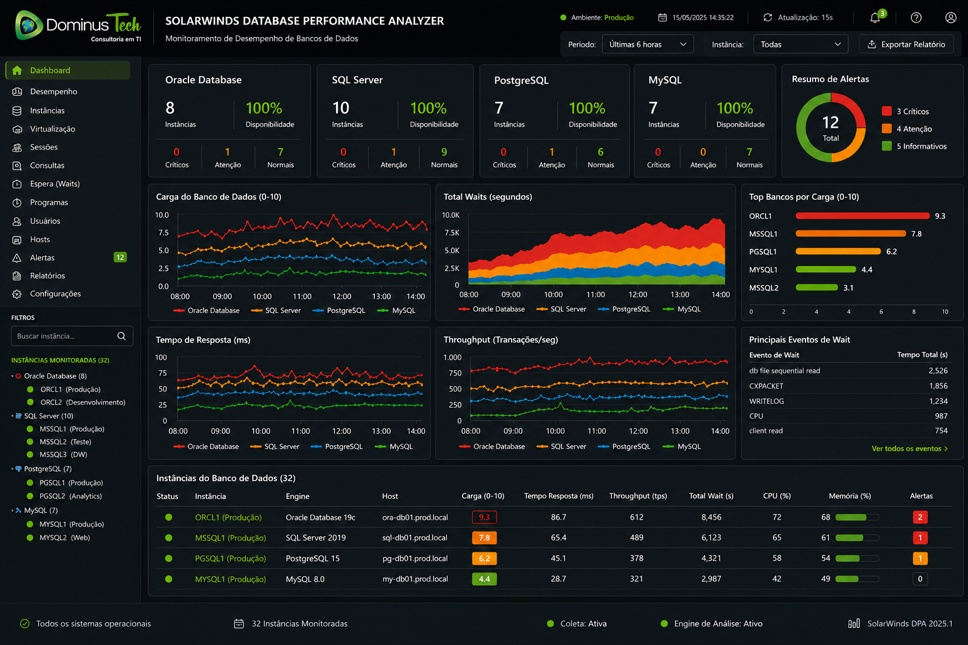Click the ORCL1 9.3 load bar
968x645 pixels.
pyautogui.click(x=863, y=216)
